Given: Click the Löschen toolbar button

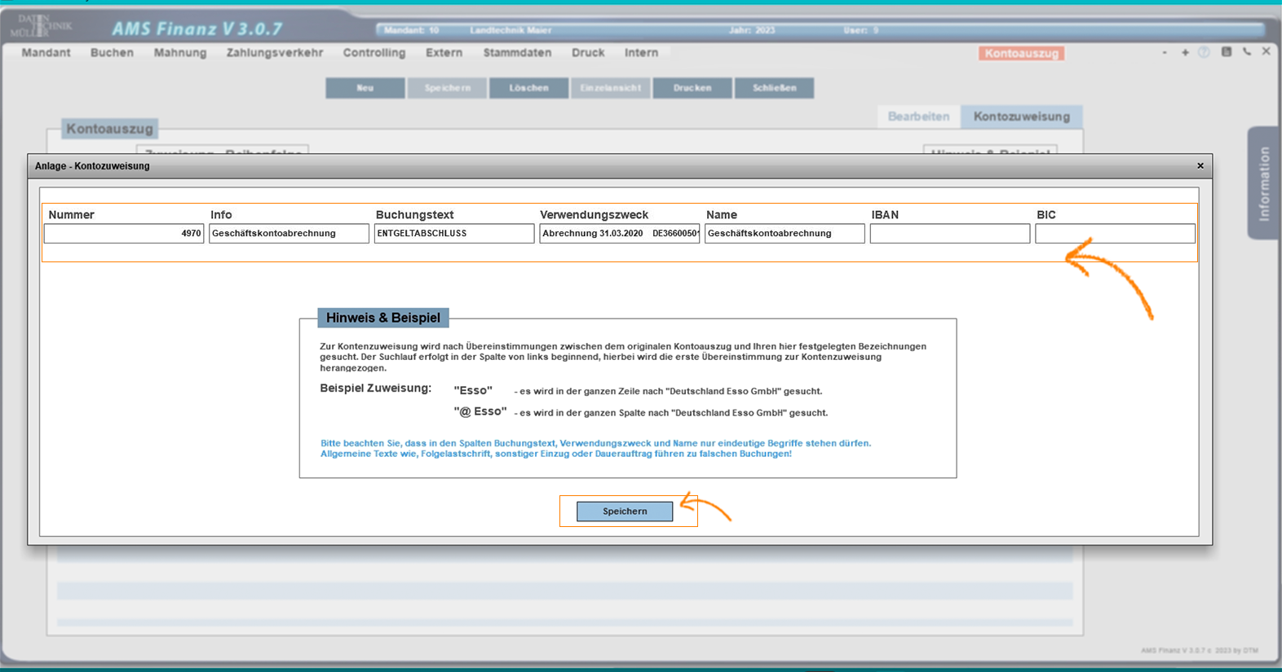Looking at the screenshot, I should click(528, 88).
